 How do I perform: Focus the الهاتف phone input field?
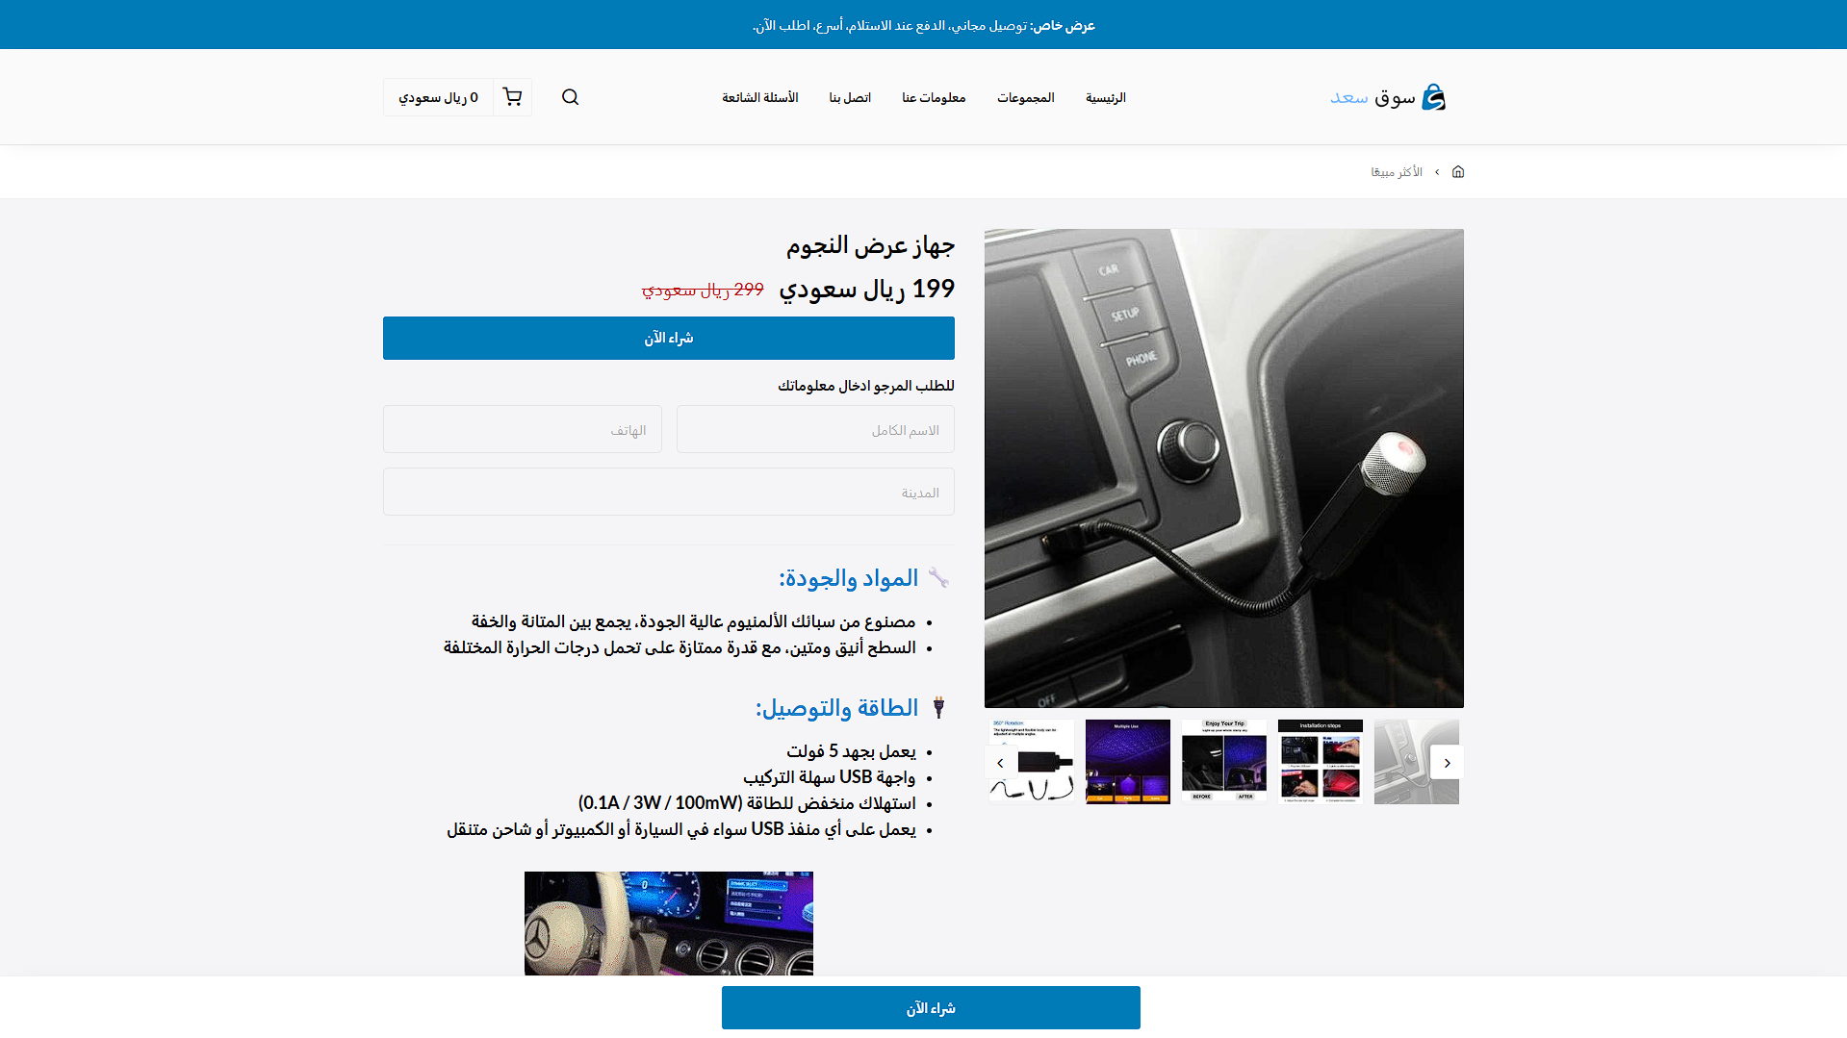pos(522,430)
